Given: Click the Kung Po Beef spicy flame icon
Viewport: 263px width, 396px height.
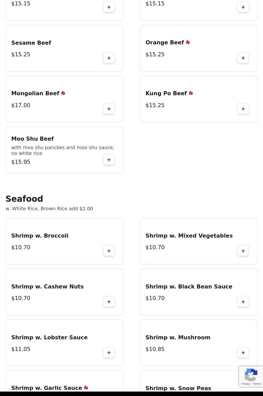Looking at the screenshot, I should click(x=191, y=93).
